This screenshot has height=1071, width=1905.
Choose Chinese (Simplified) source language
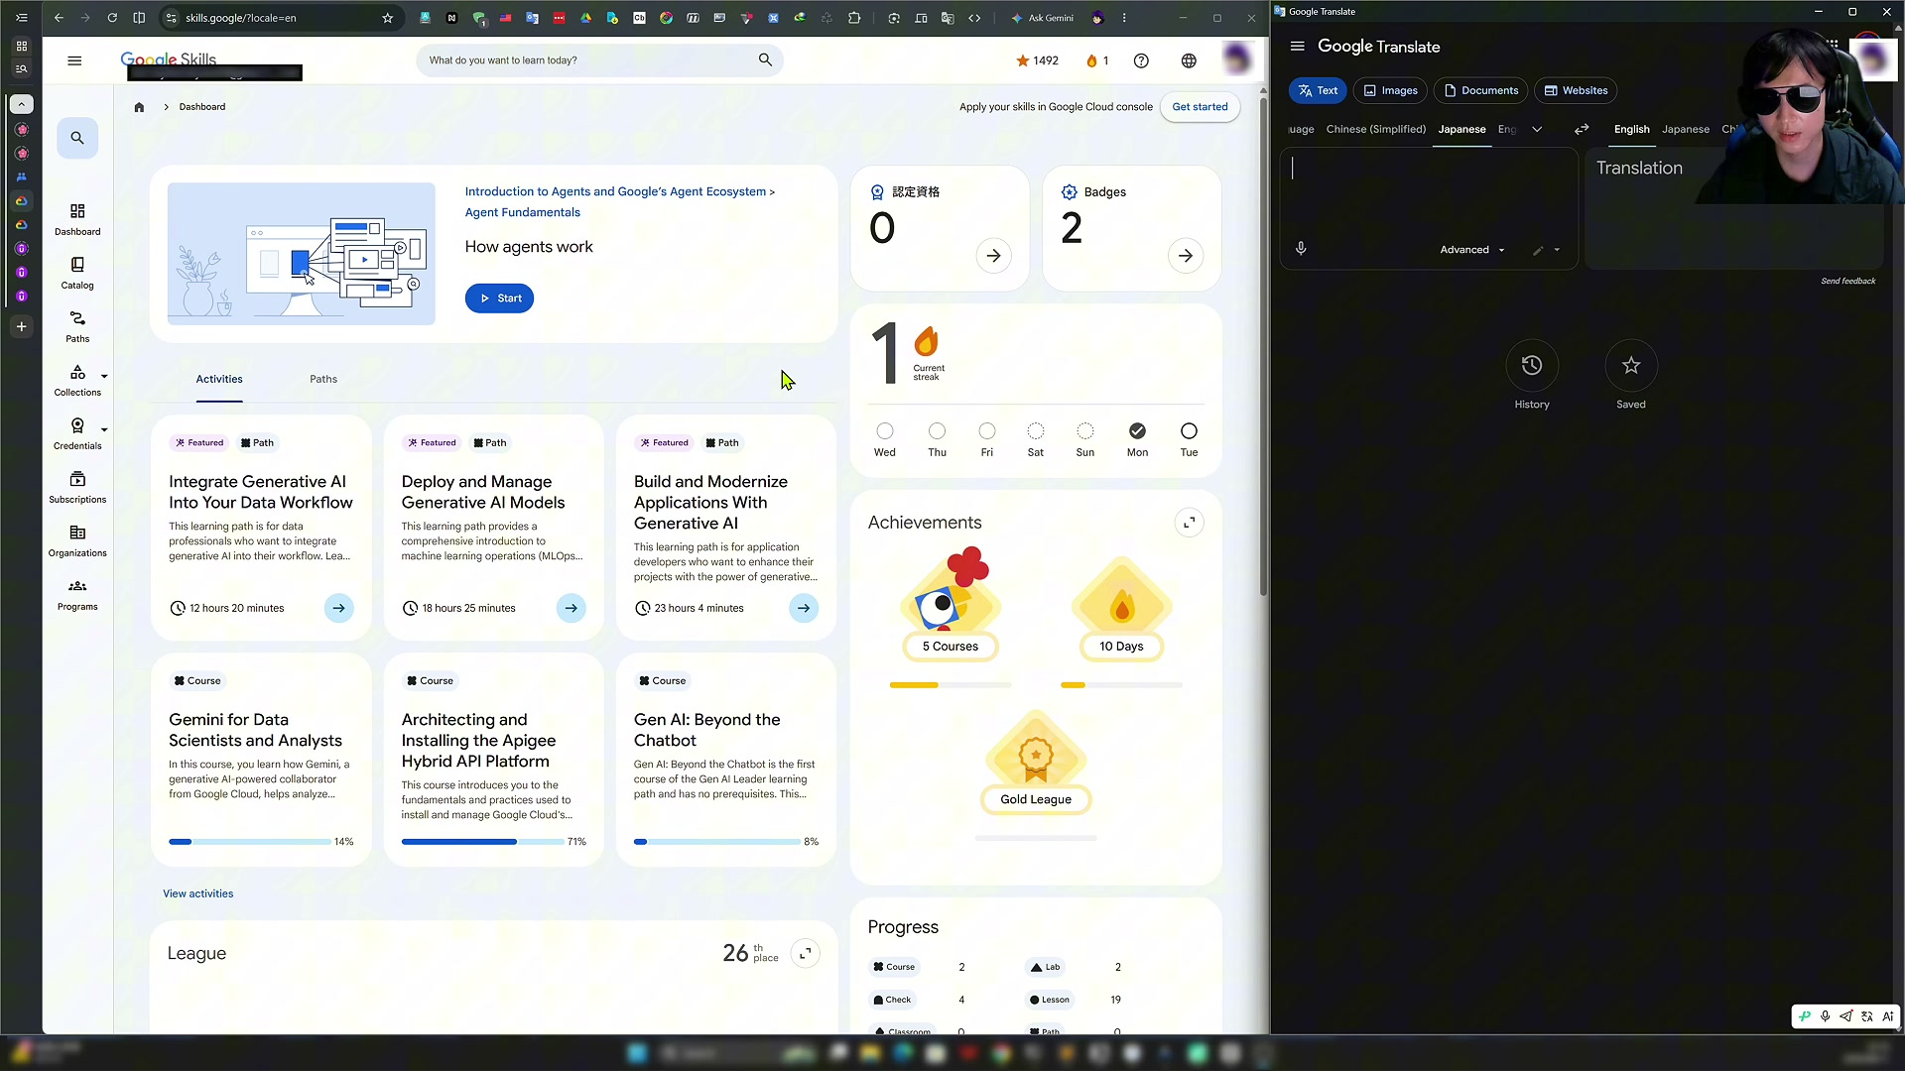click(1375, 129)
